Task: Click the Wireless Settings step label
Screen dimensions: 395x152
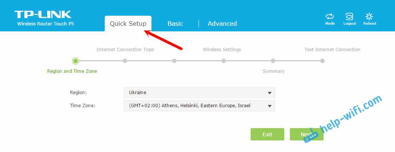Action: [222, 50]
